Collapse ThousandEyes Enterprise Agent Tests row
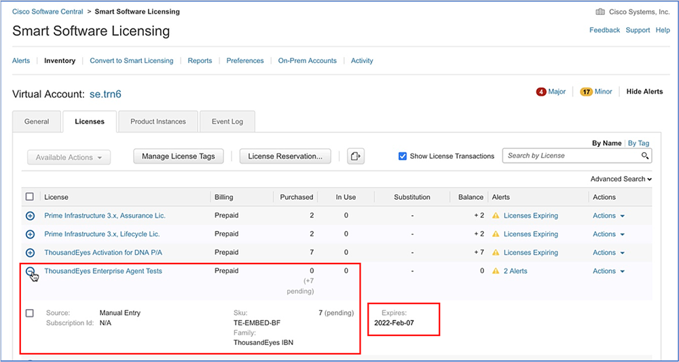 point(30,271)
